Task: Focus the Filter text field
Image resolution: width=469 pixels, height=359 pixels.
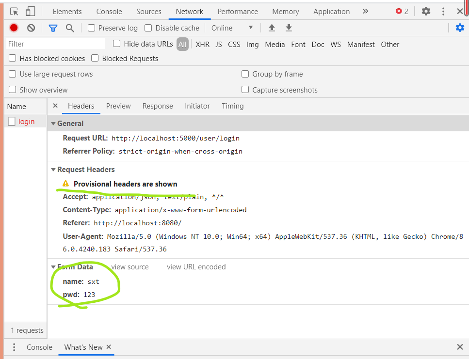Action: 56,44
